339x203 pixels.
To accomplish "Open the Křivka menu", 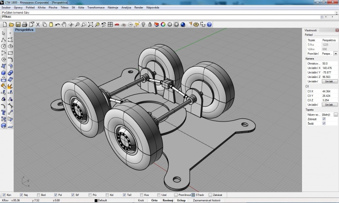I will (x=41, y=7).
